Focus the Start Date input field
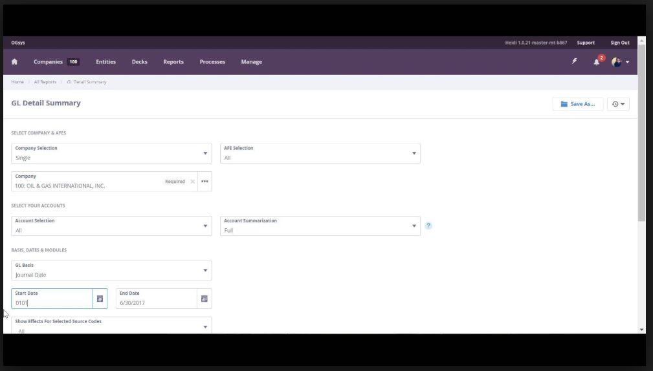 [52, 299]
